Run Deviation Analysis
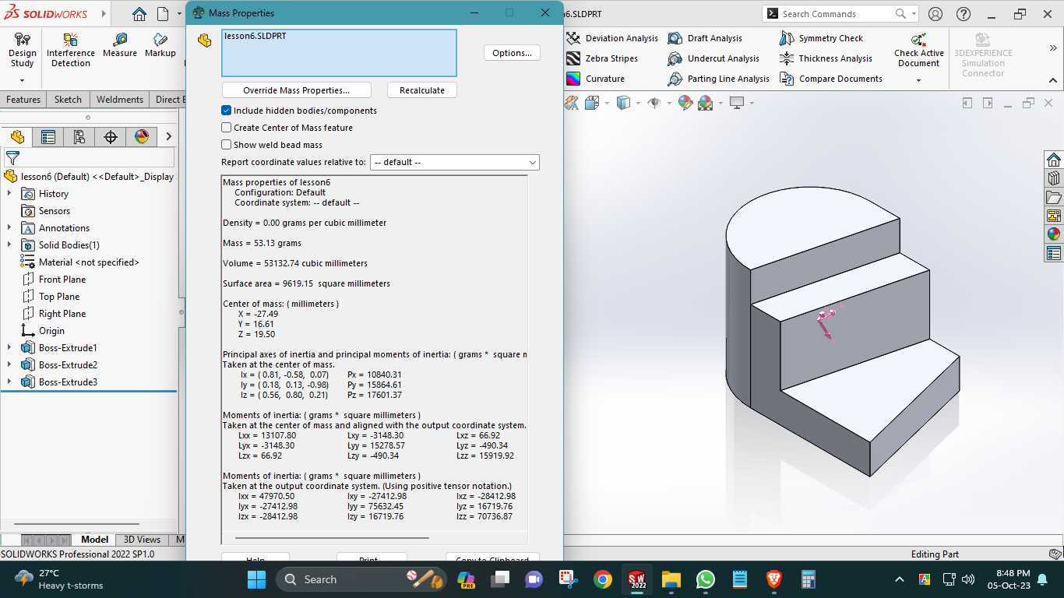Screen dimensions: 1064x598 pyautogui.click(x=612, y=38)
